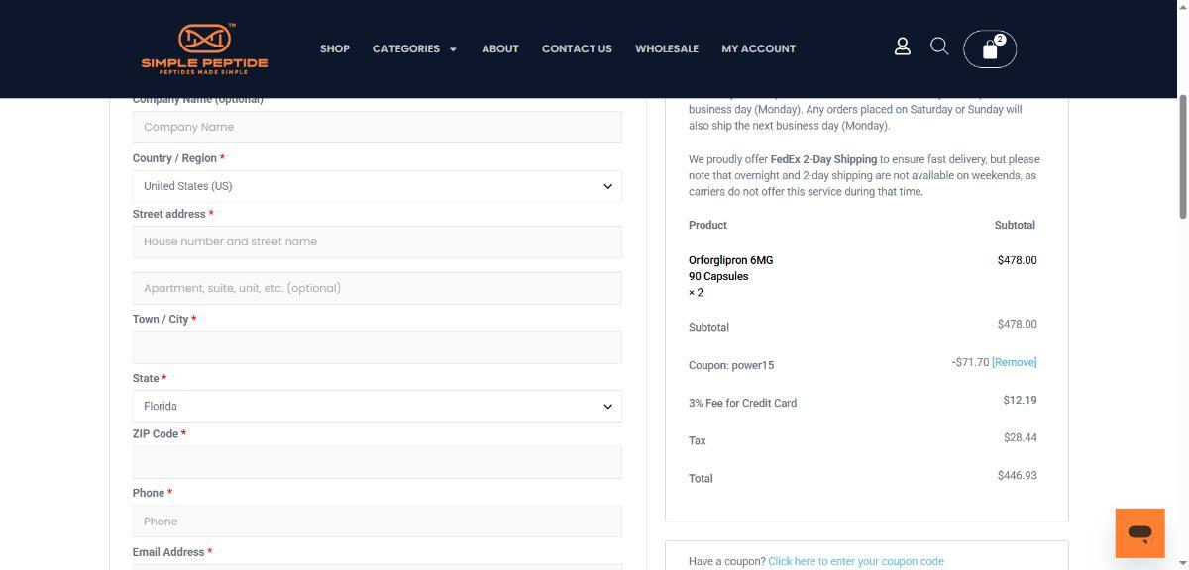Open the About page
The image size is (1189, 570).
[x=499, y=48]
